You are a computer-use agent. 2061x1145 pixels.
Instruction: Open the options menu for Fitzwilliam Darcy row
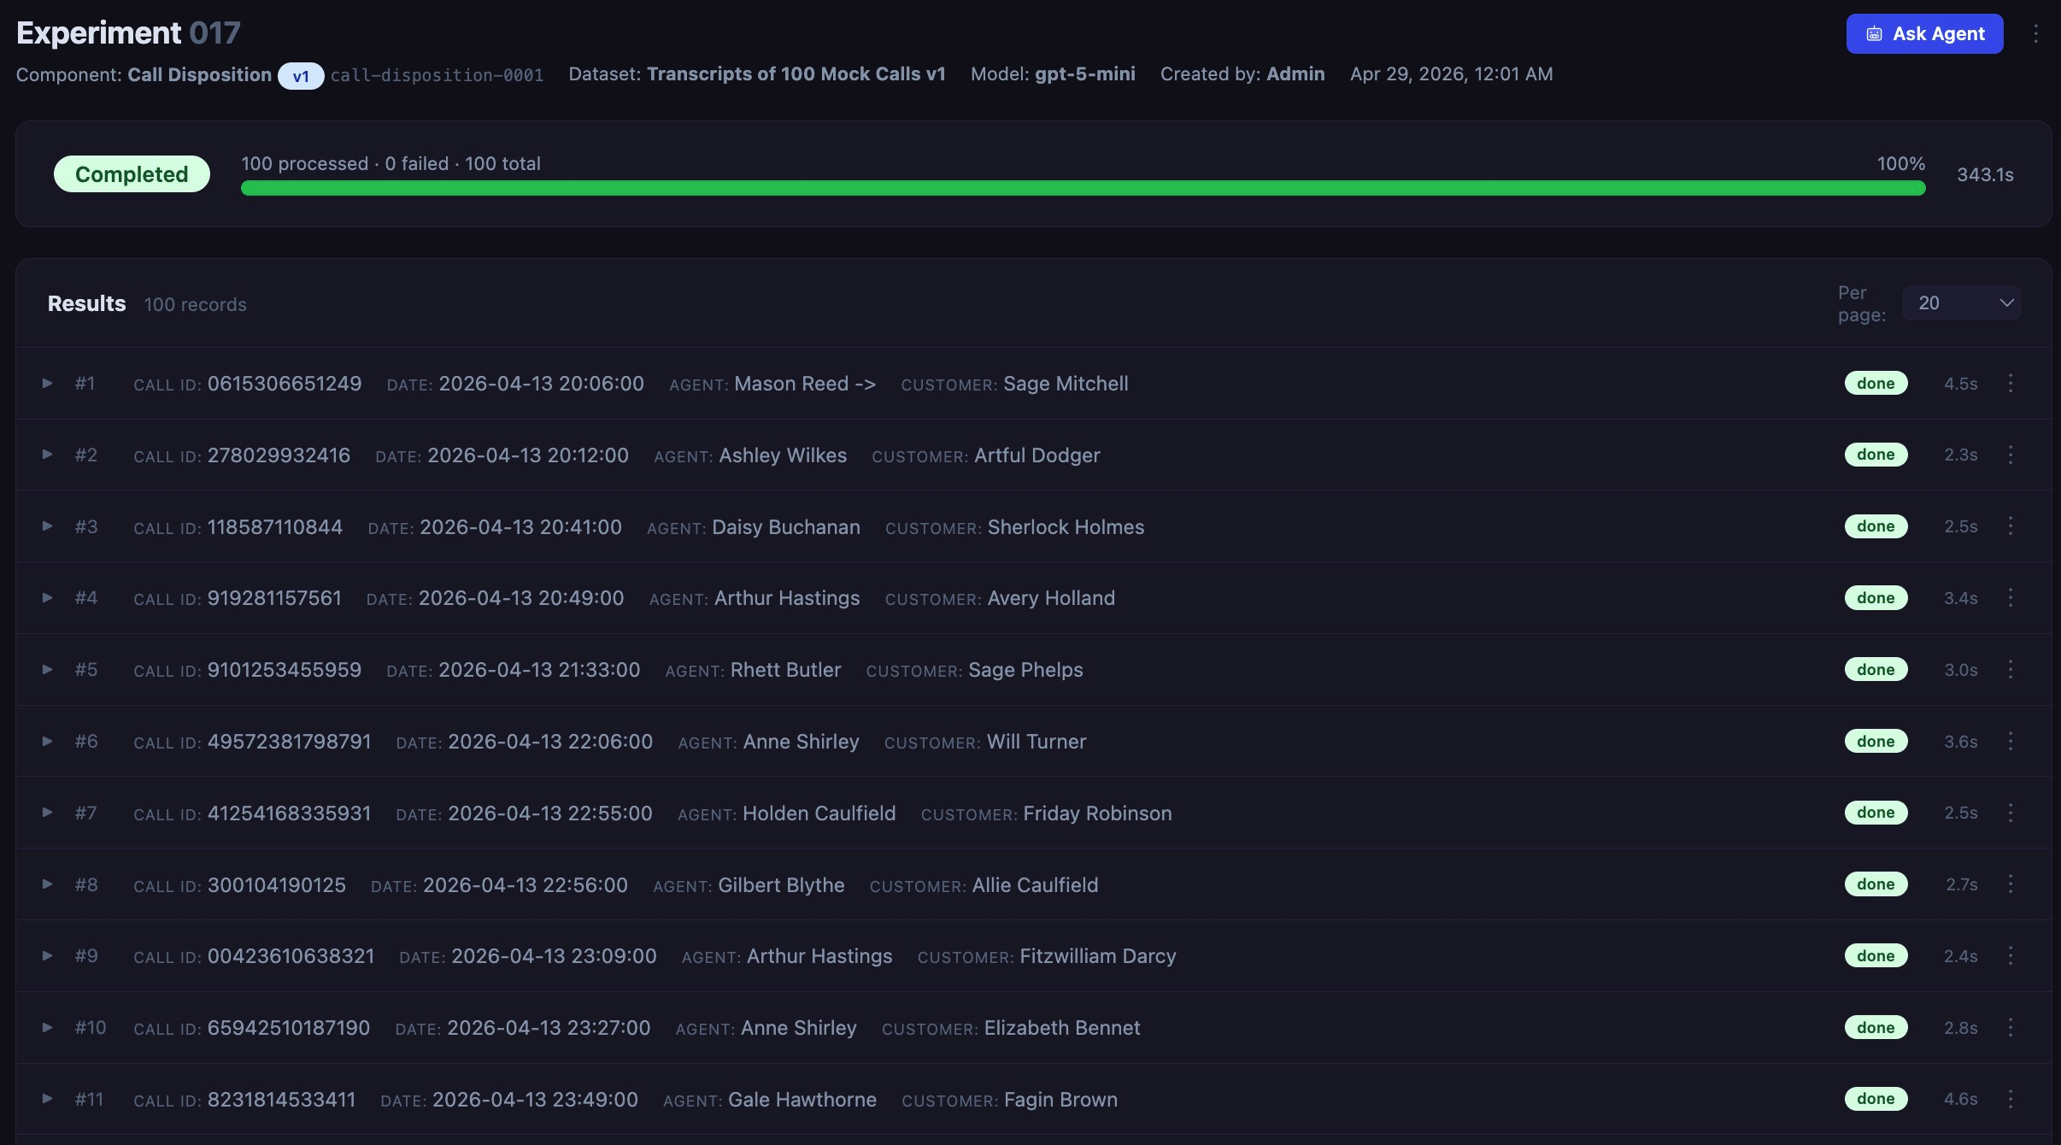[x=2011, y=956]
